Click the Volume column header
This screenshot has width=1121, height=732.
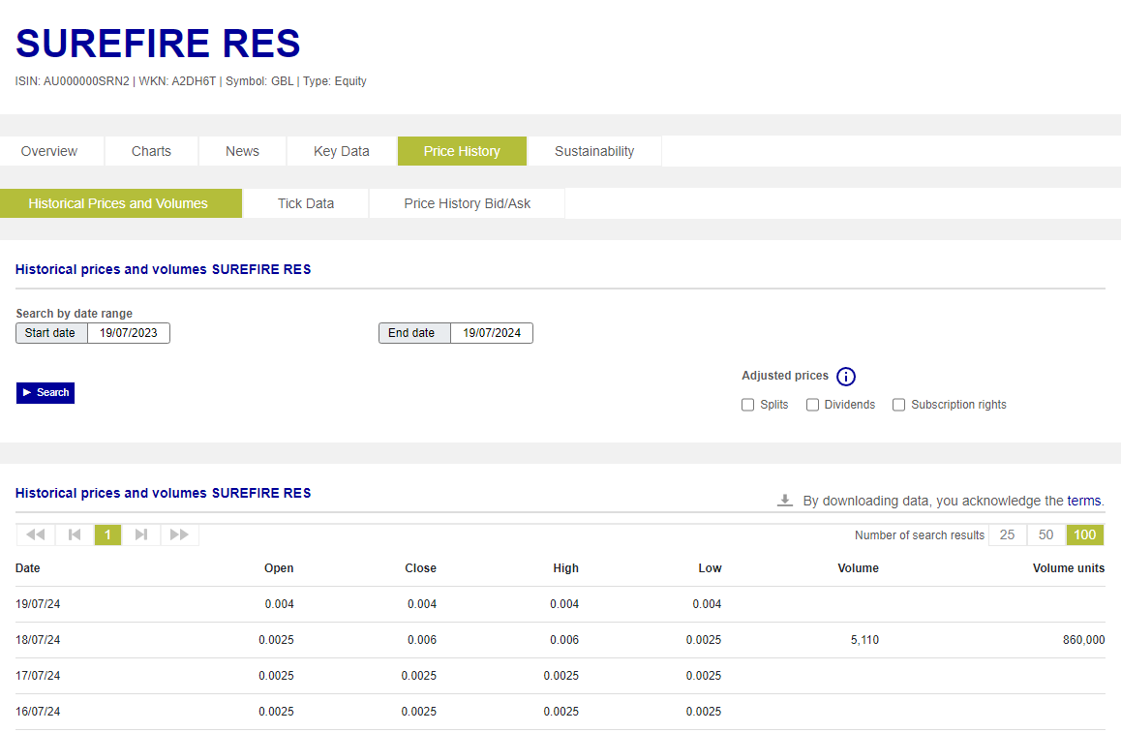(858, 568)
